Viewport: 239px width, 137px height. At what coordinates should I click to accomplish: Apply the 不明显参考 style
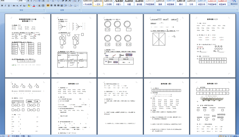[x=212, y=3]
